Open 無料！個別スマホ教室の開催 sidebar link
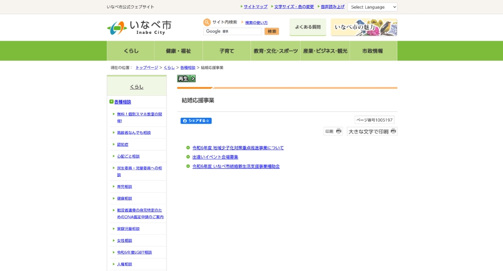Viewport: 503px width, 271px height. (x=139, y=117)
